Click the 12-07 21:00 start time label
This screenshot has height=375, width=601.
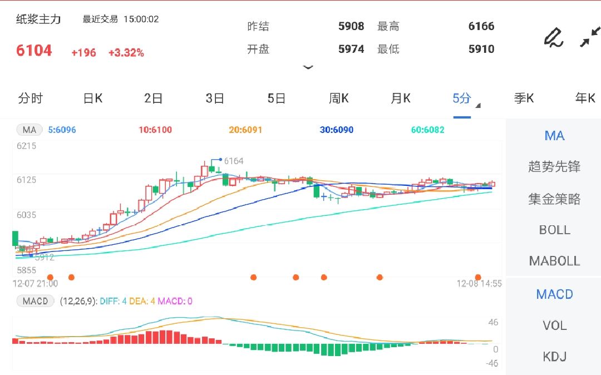coord(35,283)
